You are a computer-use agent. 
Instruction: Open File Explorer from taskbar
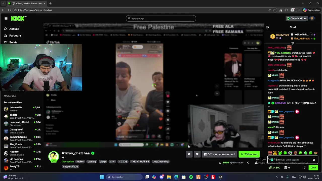(x=169, y=177)
